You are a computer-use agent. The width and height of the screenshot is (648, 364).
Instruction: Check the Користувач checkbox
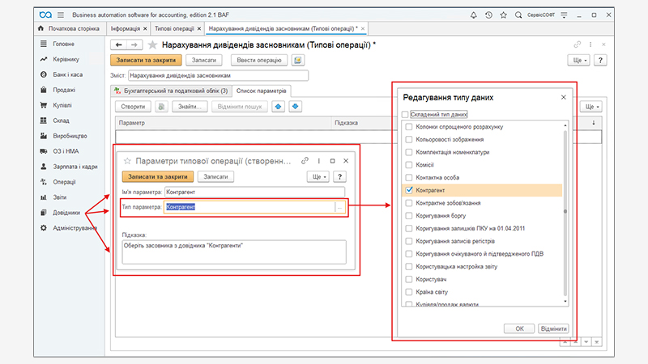(408, 278)
